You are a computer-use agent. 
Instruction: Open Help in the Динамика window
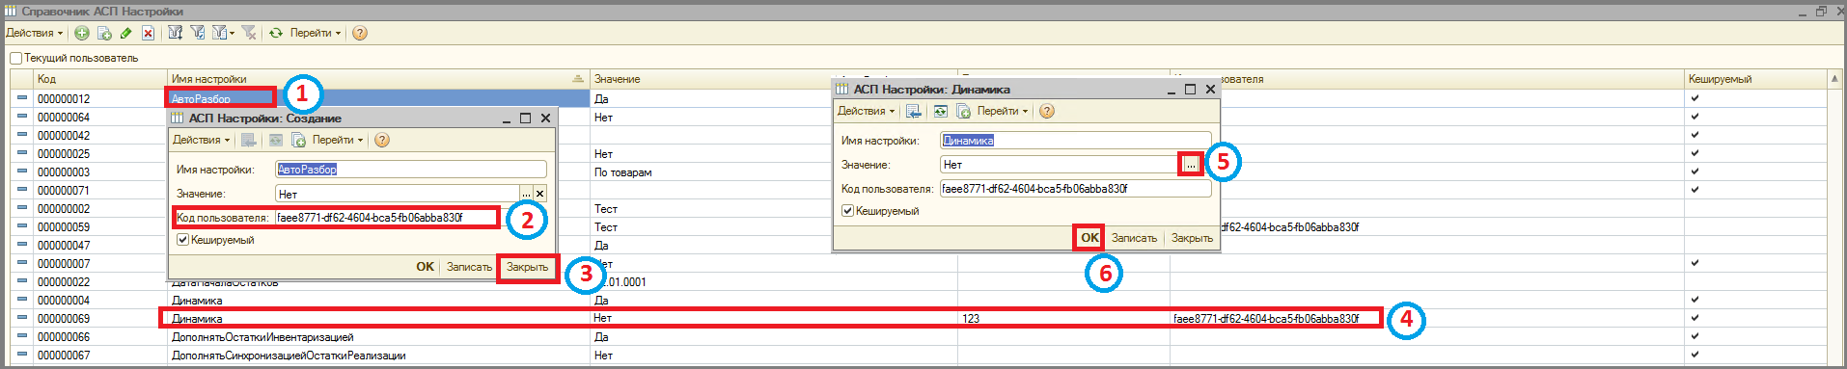click(x=1047, y=111)
